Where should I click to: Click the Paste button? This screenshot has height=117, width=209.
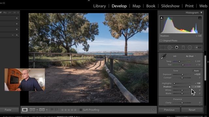pyautogui.click(x=8, y=110)
